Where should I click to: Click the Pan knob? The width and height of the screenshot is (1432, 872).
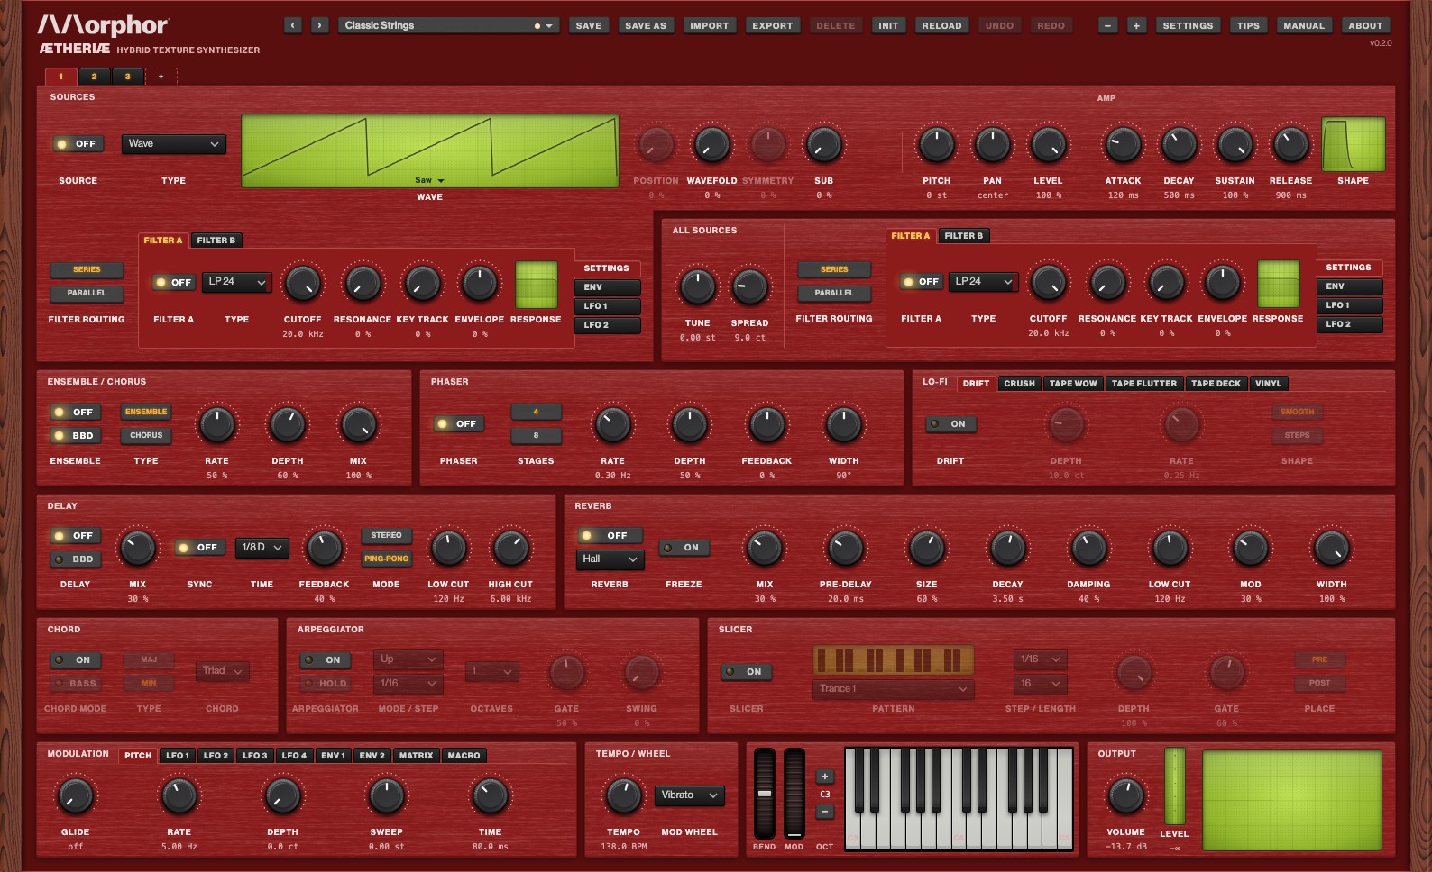[x=992, y=144]
